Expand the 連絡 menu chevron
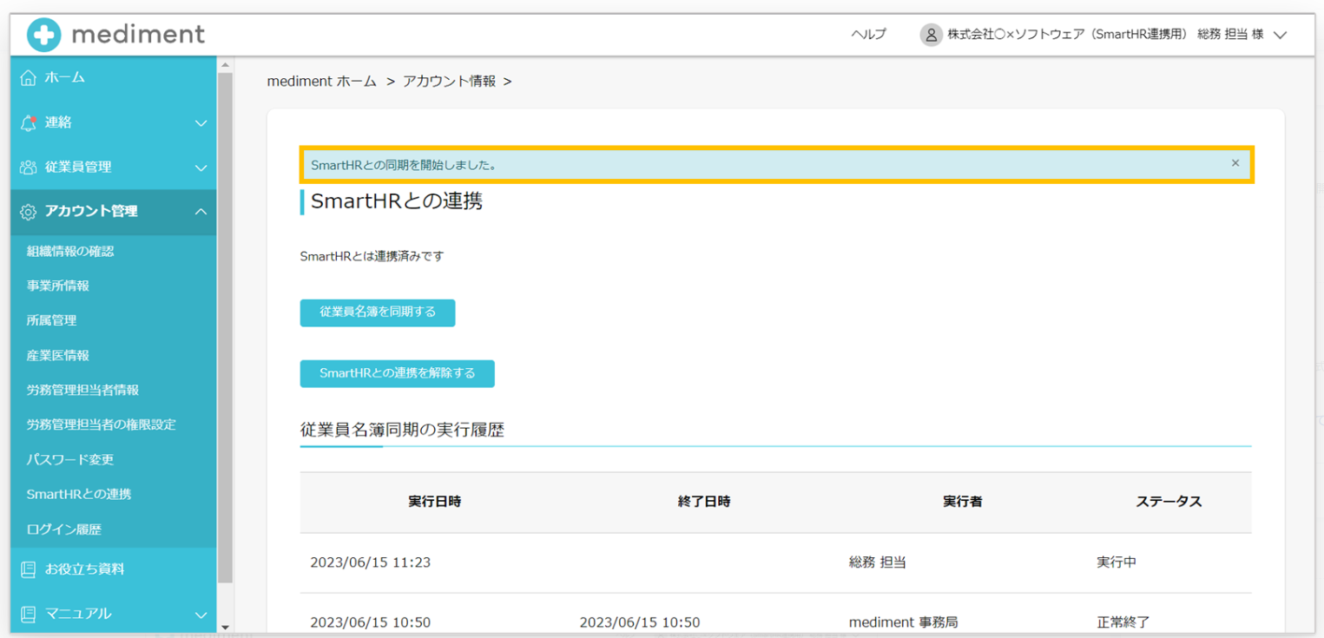This screenshot has width=1324, height=638. [x=201, y=123]
